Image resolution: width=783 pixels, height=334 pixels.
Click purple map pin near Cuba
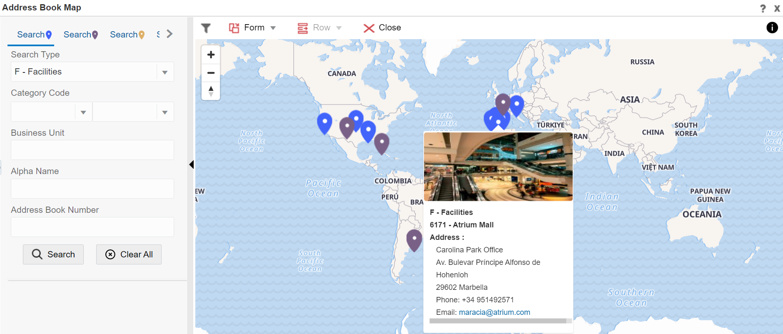pos(382,144)
